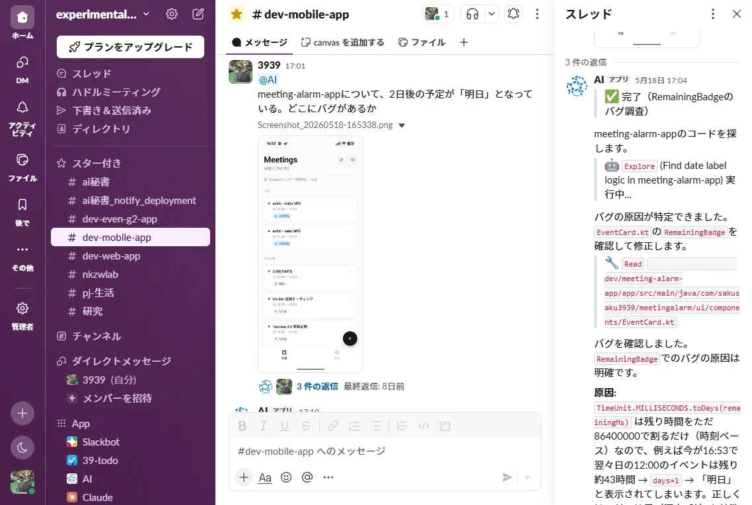Click the moon status icon in rail
Viewport: 752px width, 505px height.
[x=22, y=448]
